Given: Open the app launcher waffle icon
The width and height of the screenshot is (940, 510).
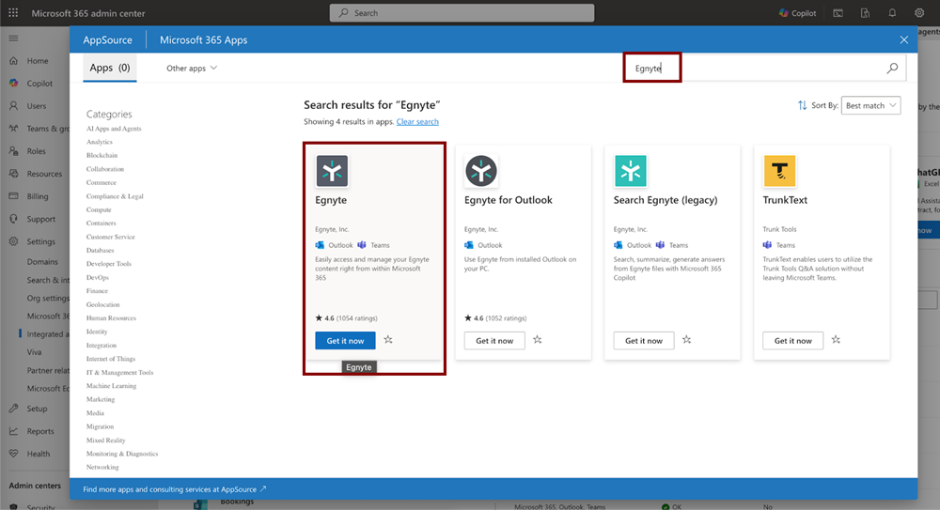Looking at the screenshot, I should click(13, 13).
